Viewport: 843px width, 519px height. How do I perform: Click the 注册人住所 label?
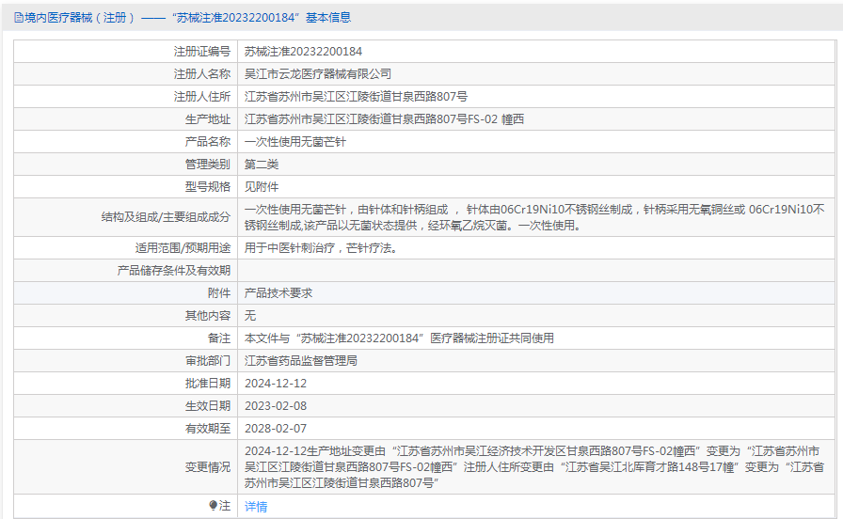[x=202, y=97]
